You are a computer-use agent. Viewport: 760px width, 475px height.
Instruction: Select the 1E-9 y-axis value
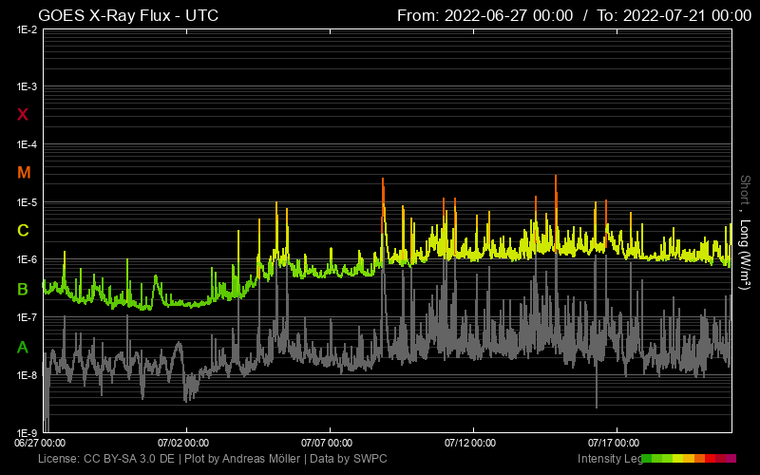[x=27, y=432]
